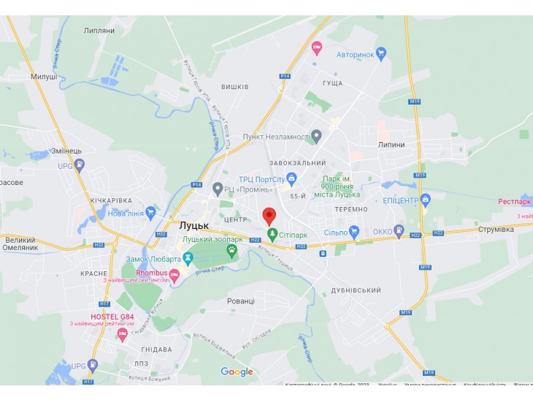The image size is (533, 400).
Task: Click the Луцьк city label
Action: coord(193,225)
